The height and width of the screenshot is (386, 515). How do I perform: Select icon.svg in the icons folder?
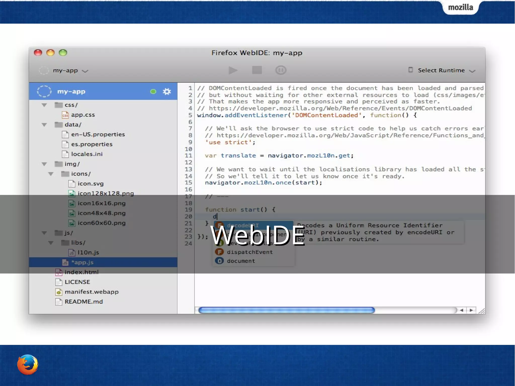pyautogui.click(x=90, y=184)
